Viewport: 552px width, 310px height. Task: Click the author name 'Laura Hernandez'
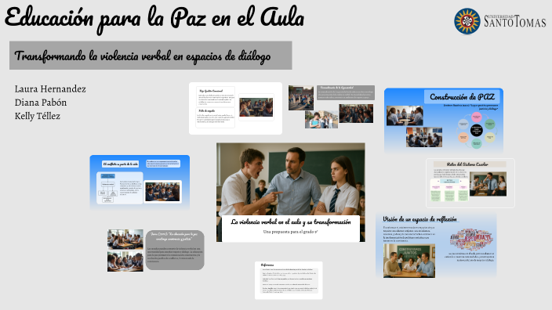[x=50, y=89]
